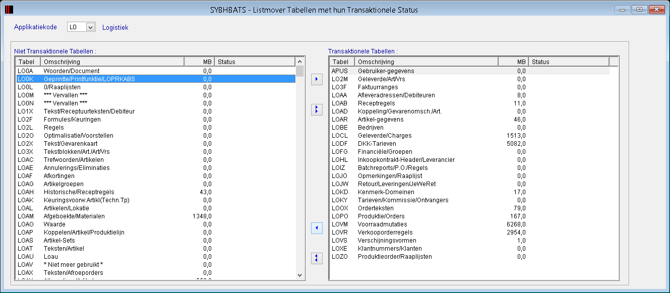Select row LOFG Financiële/Groepen

[x=469, y=151]
